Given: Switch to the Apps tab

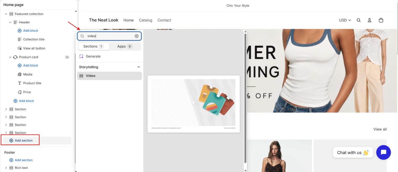Looking at the screenshot, I should pos(125,46).
